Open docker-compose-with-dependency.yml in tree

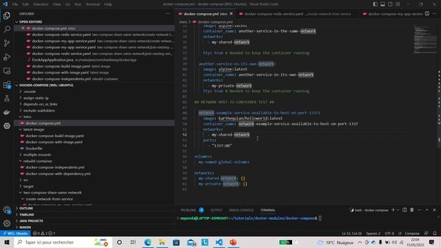[58, 174]
